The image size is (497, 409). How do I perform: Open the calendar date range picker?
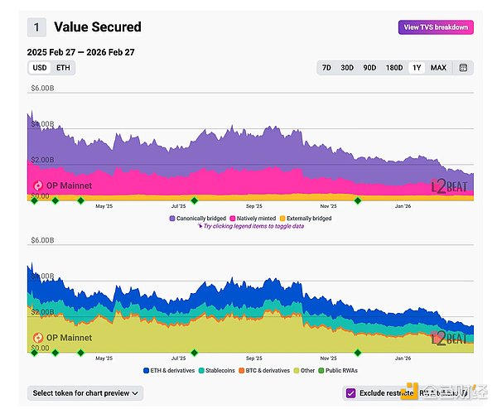pos(463,67)
